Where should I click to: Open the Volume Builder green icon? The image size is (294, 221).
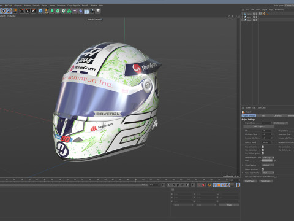click(69, 10)
